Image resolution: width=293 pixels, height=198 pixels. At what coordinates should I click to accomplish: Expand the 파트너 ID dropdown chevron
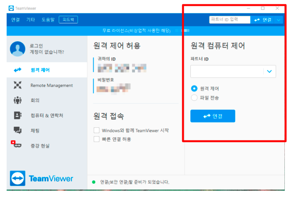click(x=269, y=71)
